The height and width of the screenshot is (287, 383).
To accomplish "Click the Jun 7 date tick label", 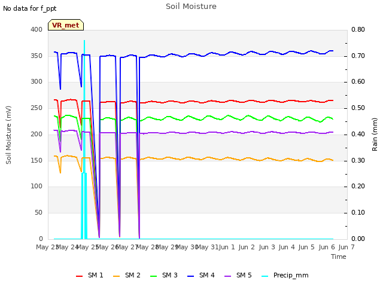I will point(346,247).
